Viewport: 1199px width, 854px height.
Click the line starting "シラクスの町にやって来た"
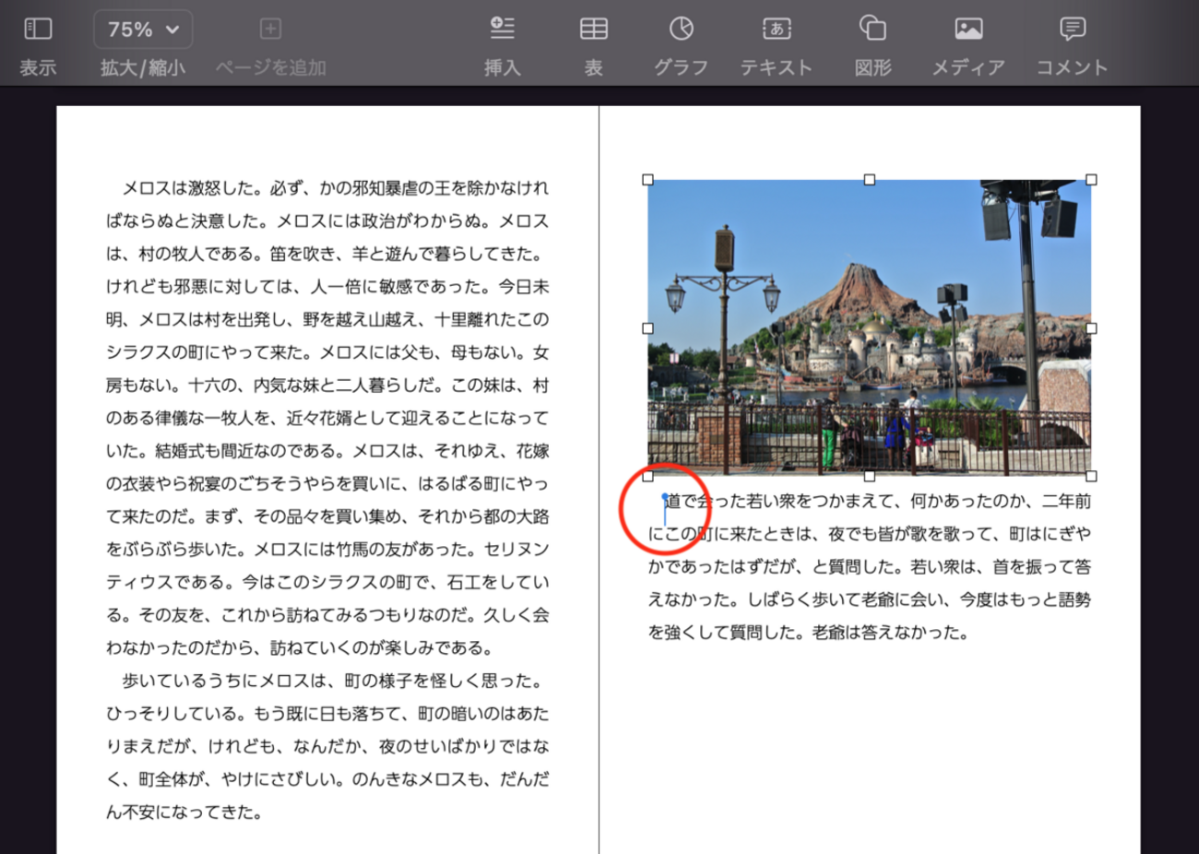pos(327,352)
